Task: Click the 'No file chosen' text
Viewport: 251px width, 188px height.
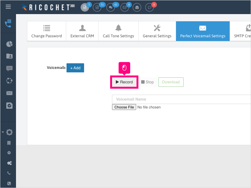Action: click(149, 107)
